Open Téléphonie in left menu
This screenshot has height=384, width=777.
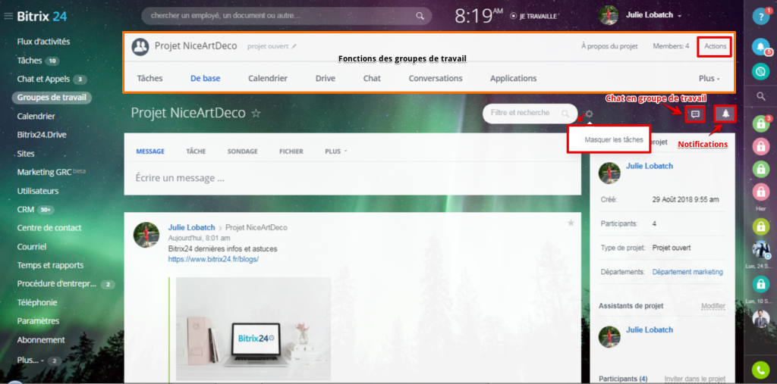click(x=37, y=302)
